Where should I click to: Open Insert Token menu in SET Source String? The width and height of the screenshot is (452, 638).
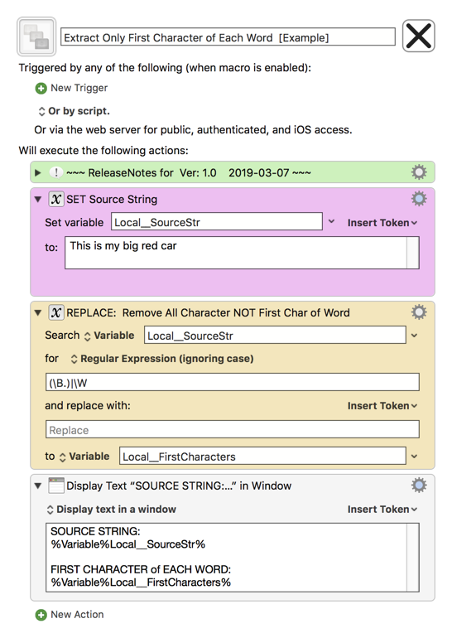(382, 223)
